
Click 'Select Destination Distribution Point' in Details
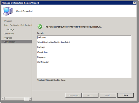[54, 42]
